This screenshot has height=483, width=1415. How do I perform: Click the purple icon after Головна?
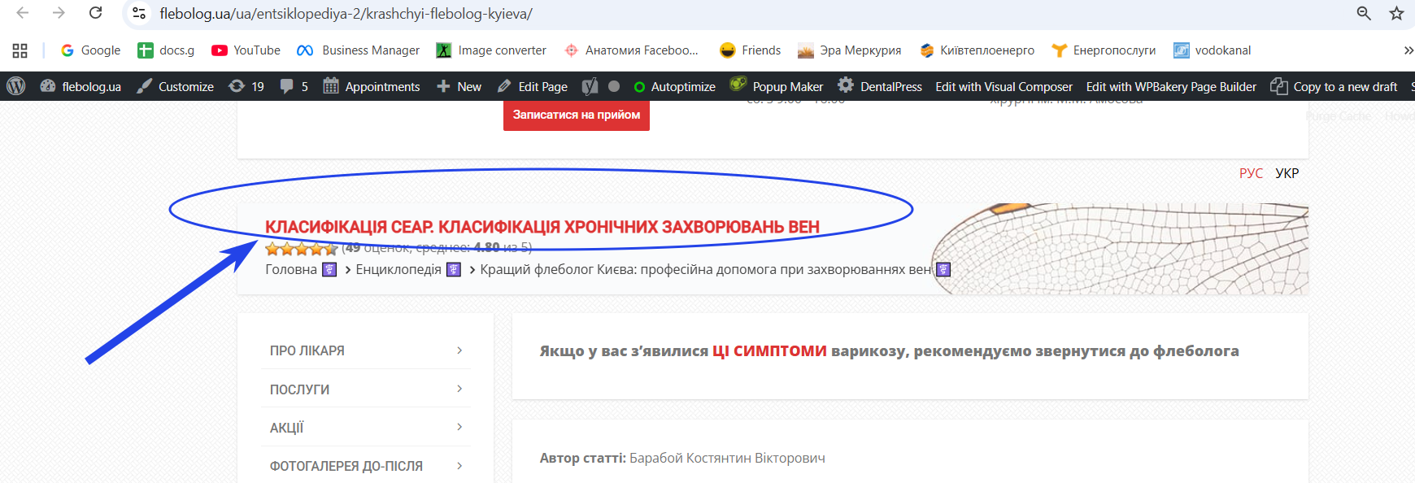329,269
